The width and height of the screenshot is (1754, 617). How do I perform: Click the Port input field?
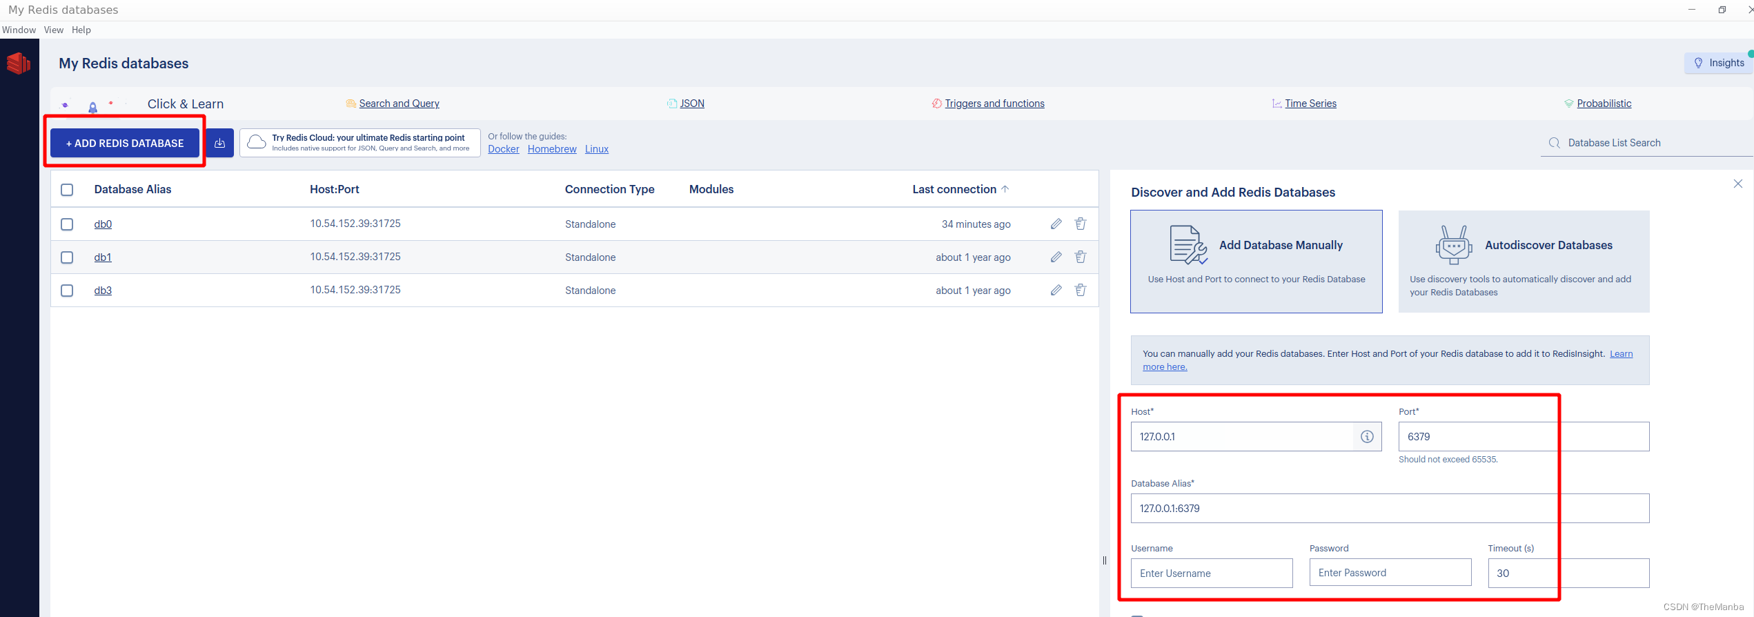click(x=1524, y=437)
